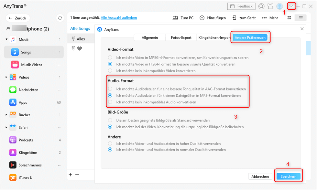The height and width of the screenshot is (190, 317).
Task: Expand the Safari tree node
Action: click(6, 127)
